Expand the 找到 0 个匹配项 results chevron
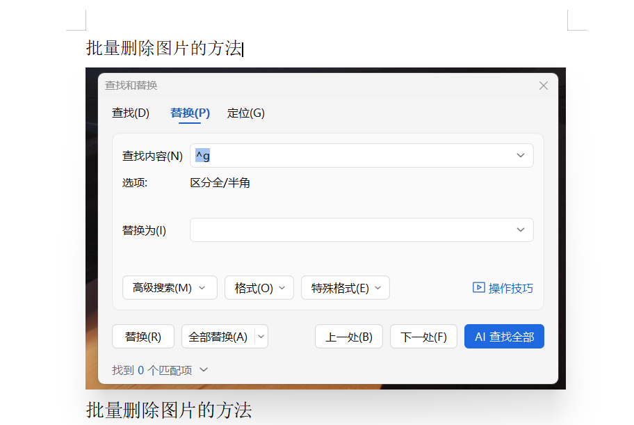 coord(204,370)
